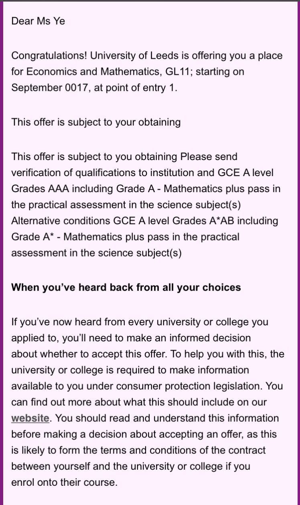Image resolution: width=300 pixels, height=505 pixels.
Task: Click the 'September 0017' start date
Action: [x=52, y=88]
